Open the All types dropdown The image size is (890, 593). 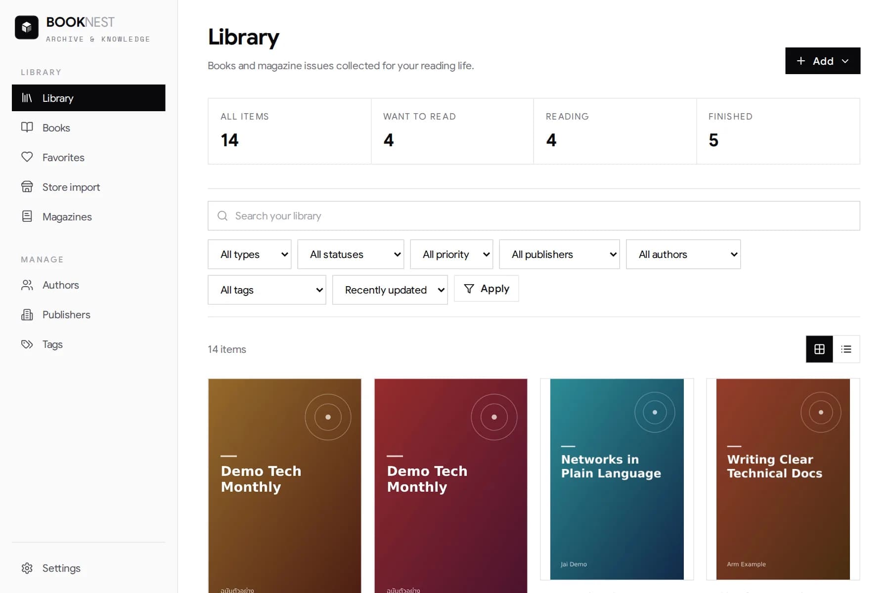click(x=250, y=254)
